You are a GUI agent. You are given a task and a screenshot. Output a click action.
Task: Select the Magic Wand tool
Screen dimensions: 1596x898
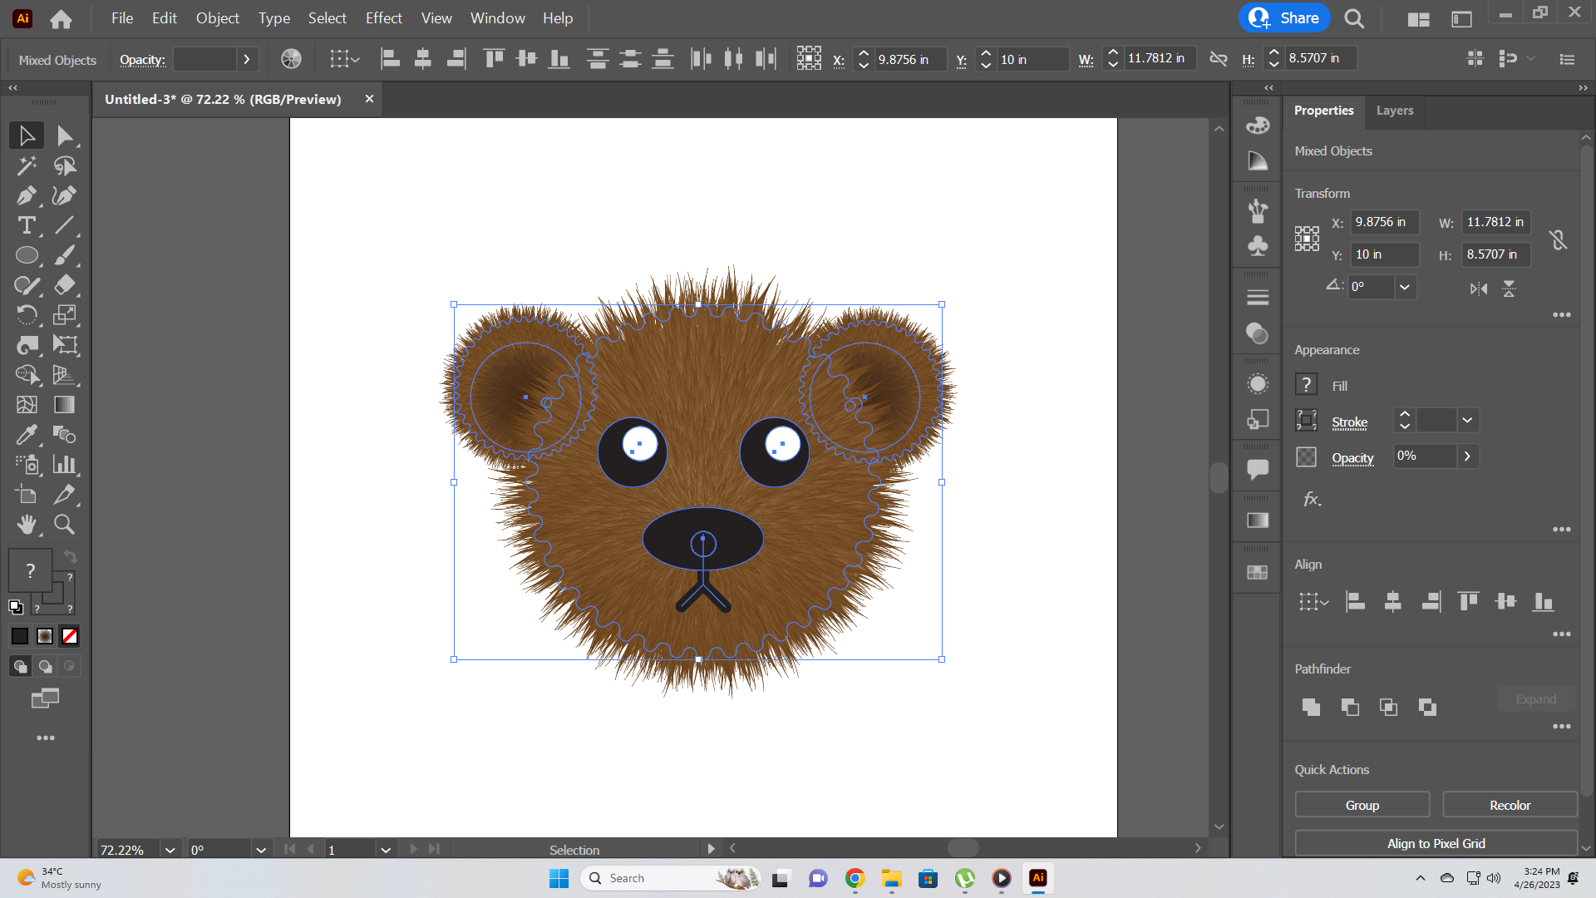pos(27,165)
